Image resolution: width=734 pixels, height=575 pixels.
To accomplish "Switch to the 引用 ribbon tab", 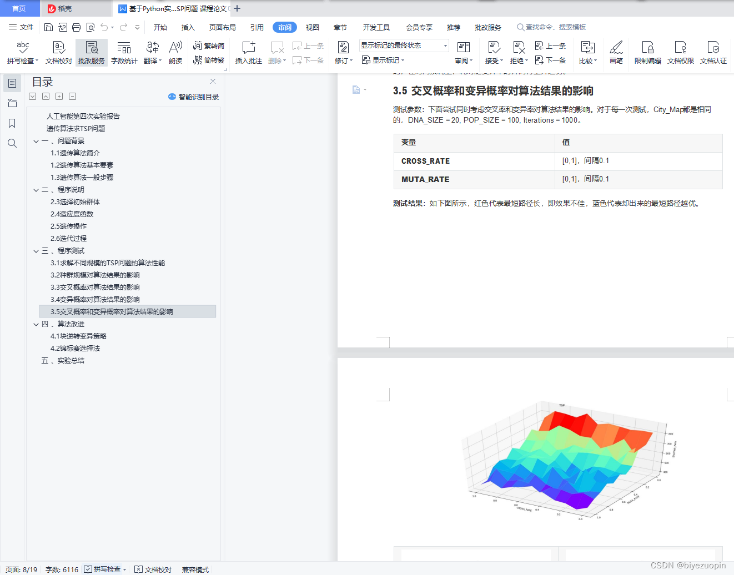I will point(257,27).
